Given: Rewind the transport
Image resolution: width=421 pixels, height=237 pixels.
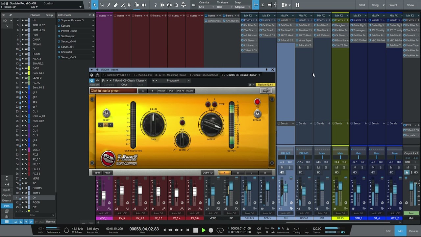Looking at the screenshot, I should click(x=170, y=230).
